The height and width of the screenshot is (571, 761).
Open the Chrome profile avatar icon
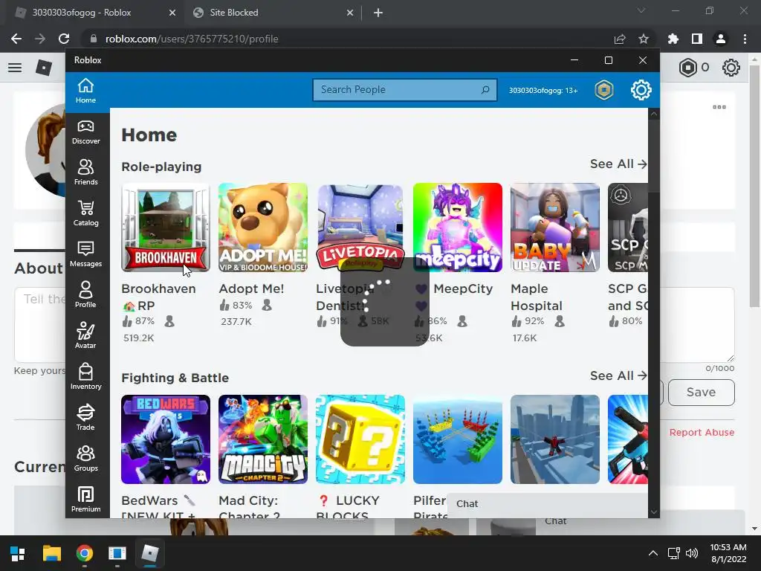point(721,39)
